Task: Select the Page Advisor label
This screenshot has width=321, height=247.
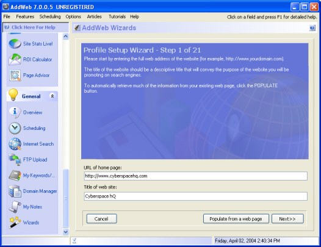Action: click(36, 75)
